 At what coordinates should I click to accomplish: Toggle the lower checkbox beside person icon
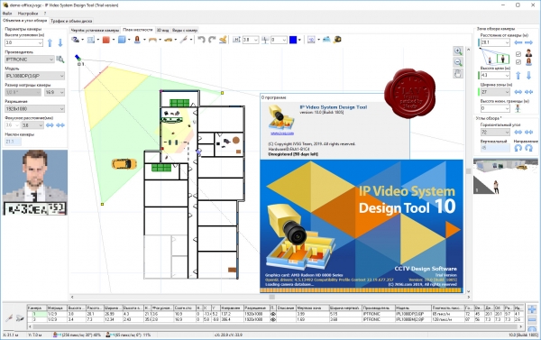518,62
